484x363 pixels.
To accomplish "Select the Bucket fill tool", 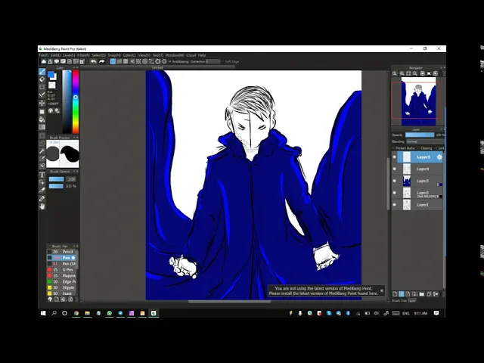I will [x=42, y=119].
